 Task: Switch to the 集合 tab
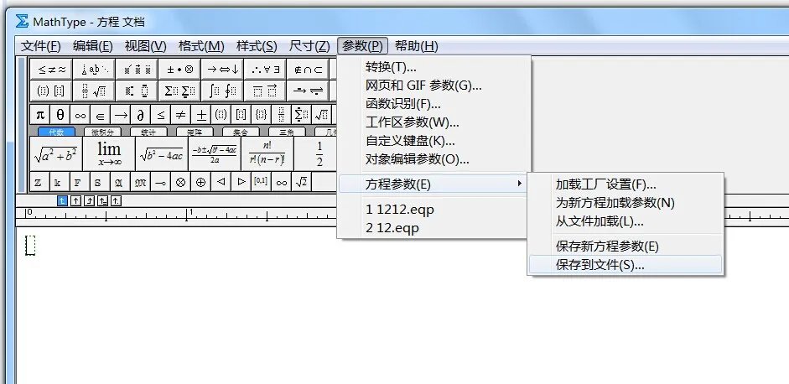(x=241, y=132)
